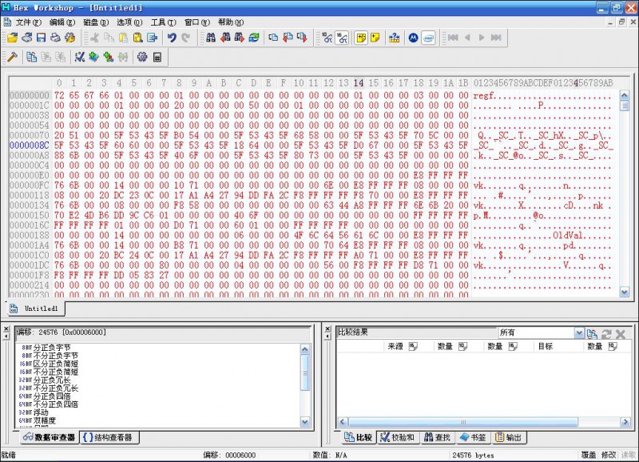Click the Undo arrow icon
Image resolution: width=639 pixels, height=462 pixels.
click(172, 38)
